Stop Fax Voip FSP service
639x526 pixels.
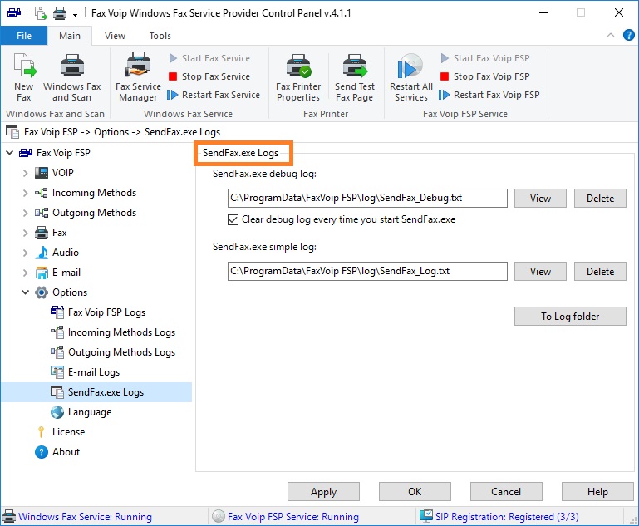click(485, 76)
